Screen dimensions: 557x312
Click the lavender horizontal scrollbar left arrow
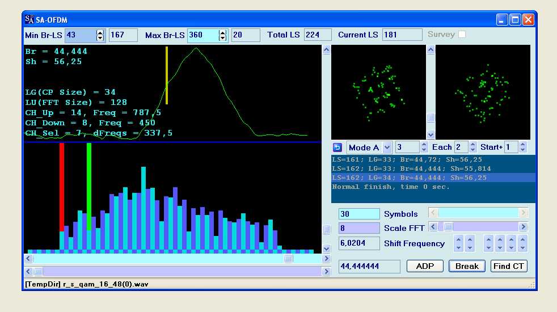pos(28,272)
